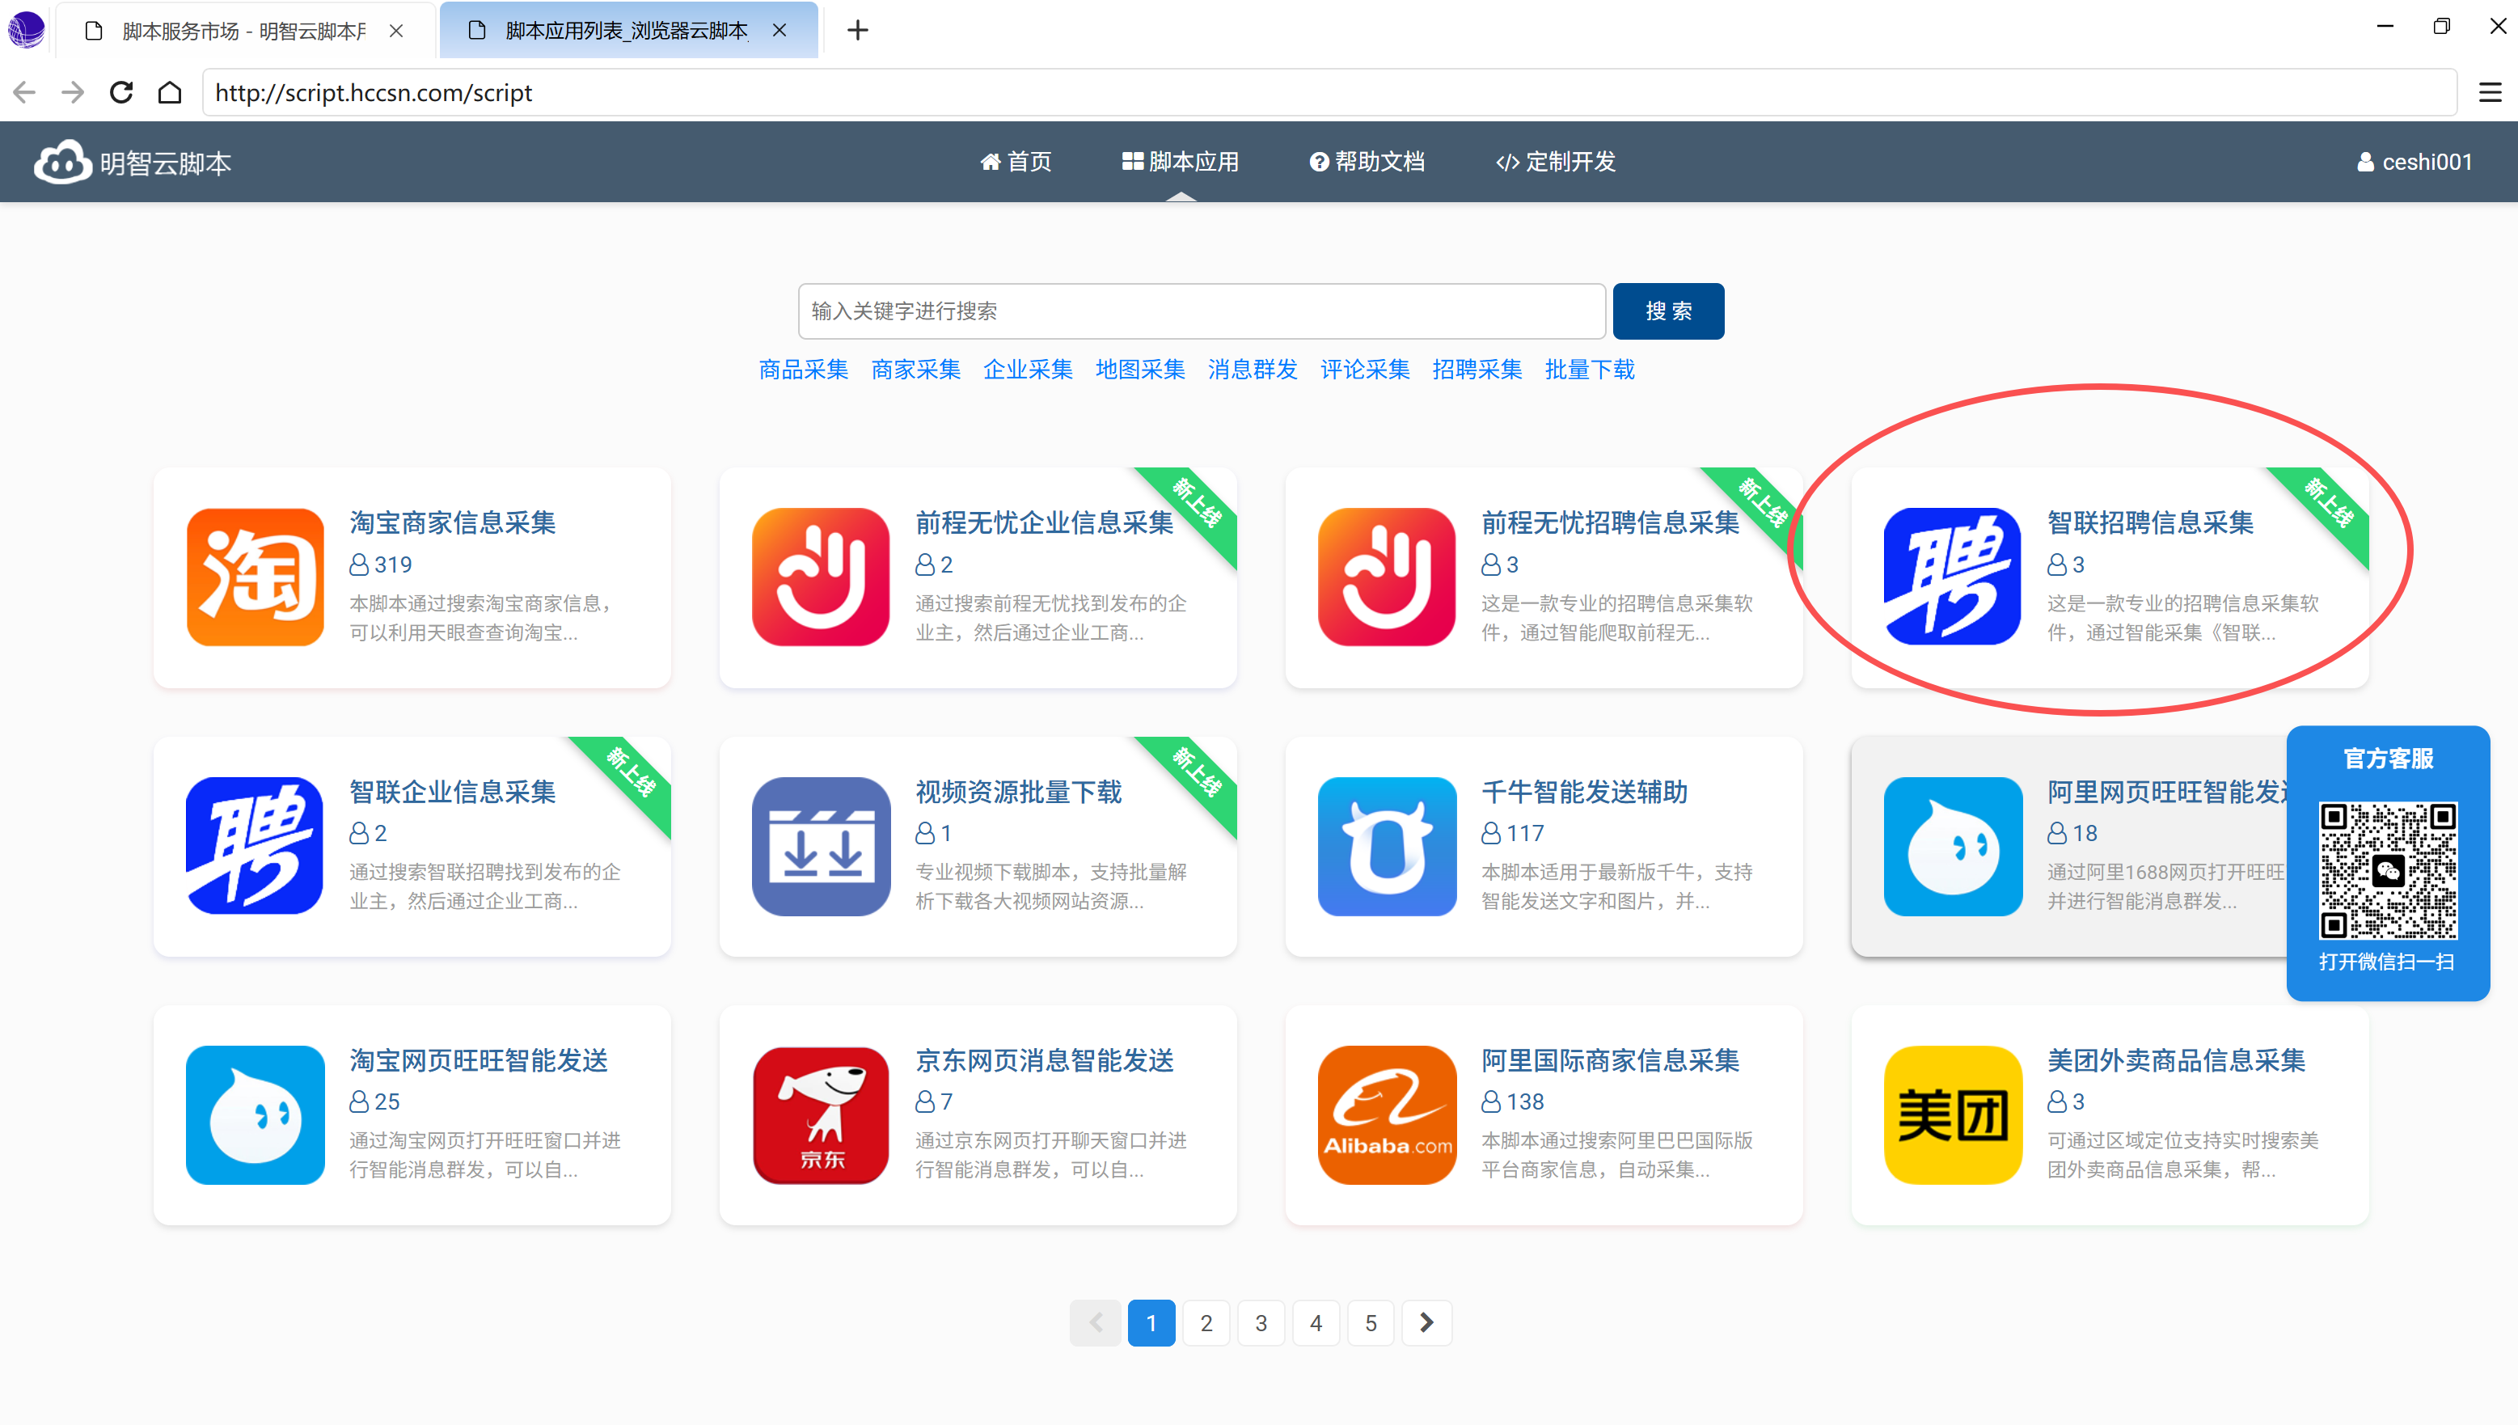Close the 脚本服务市场 tab
The width and height of the screenshot is (2518, 1425).
(396, 31)
